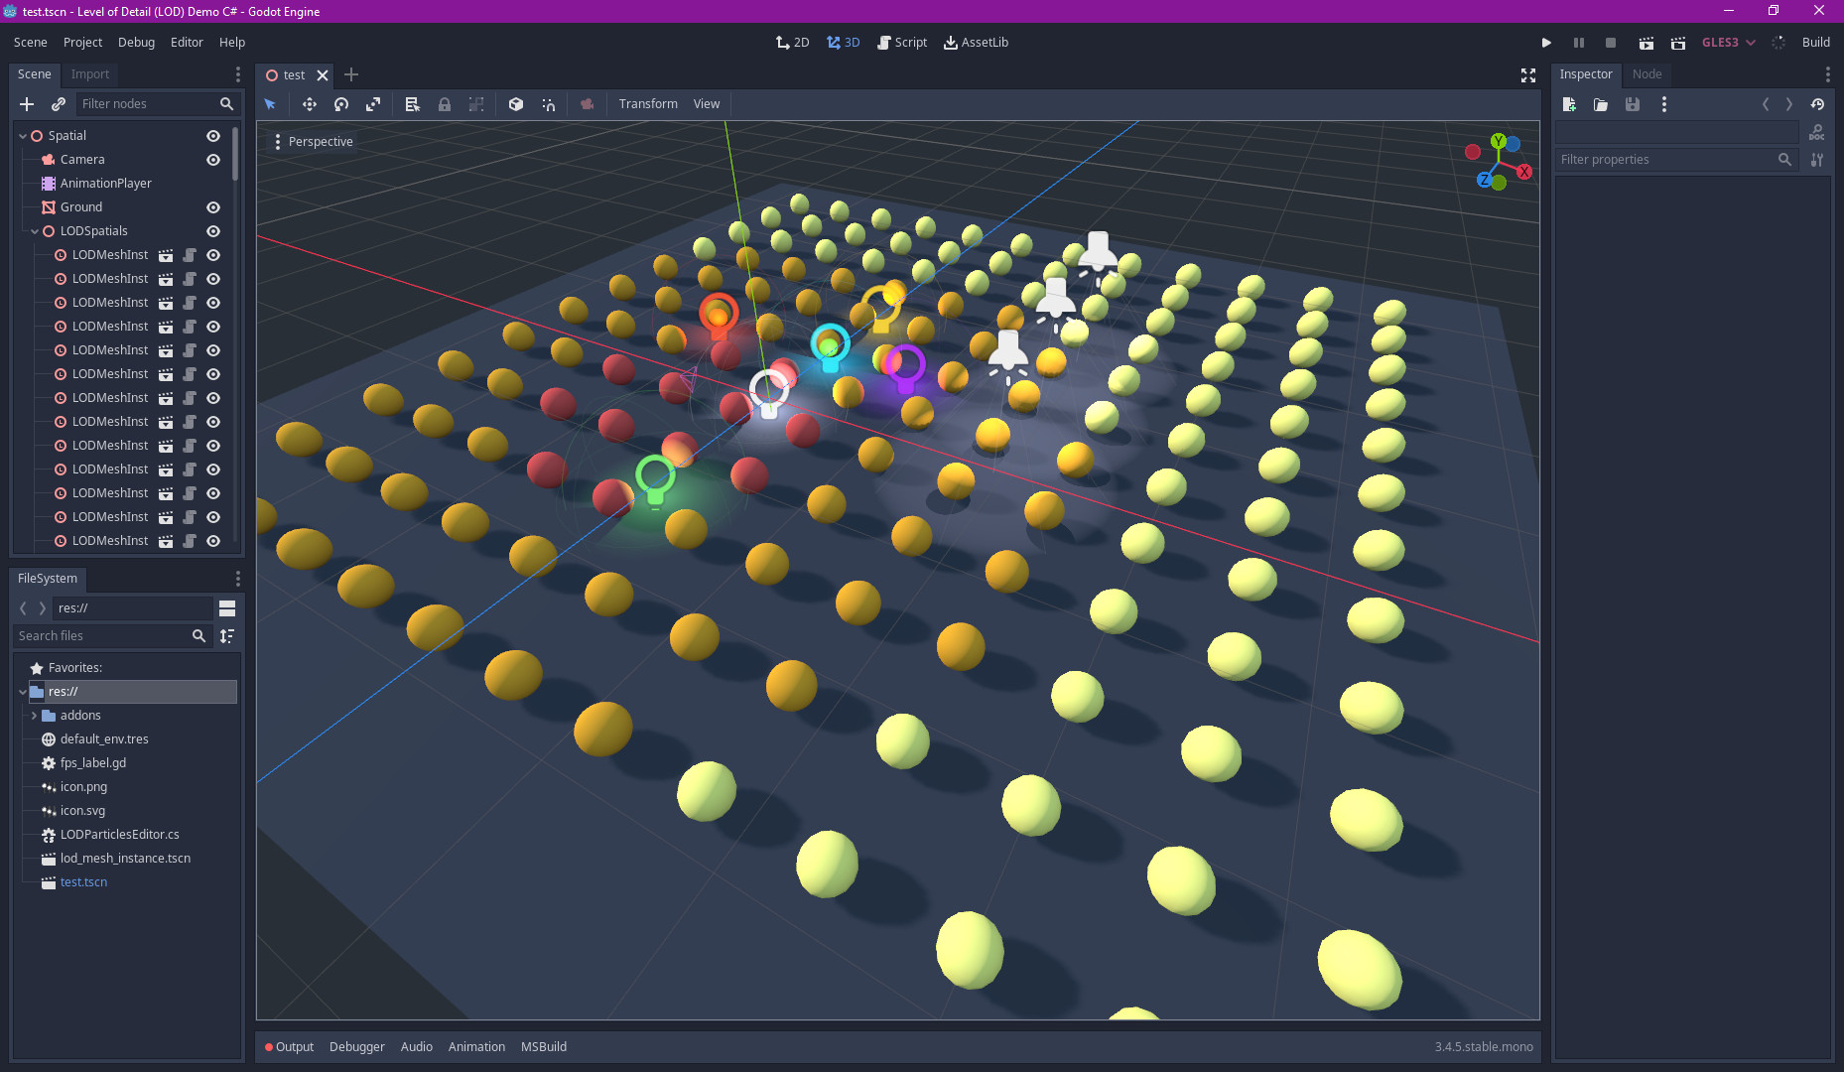Image resolution: width=1844 pixels, height=1072 pixels.
Task: Toggle visibility of the last visible LODMeshInst node
Action: [x=213, y=541]
